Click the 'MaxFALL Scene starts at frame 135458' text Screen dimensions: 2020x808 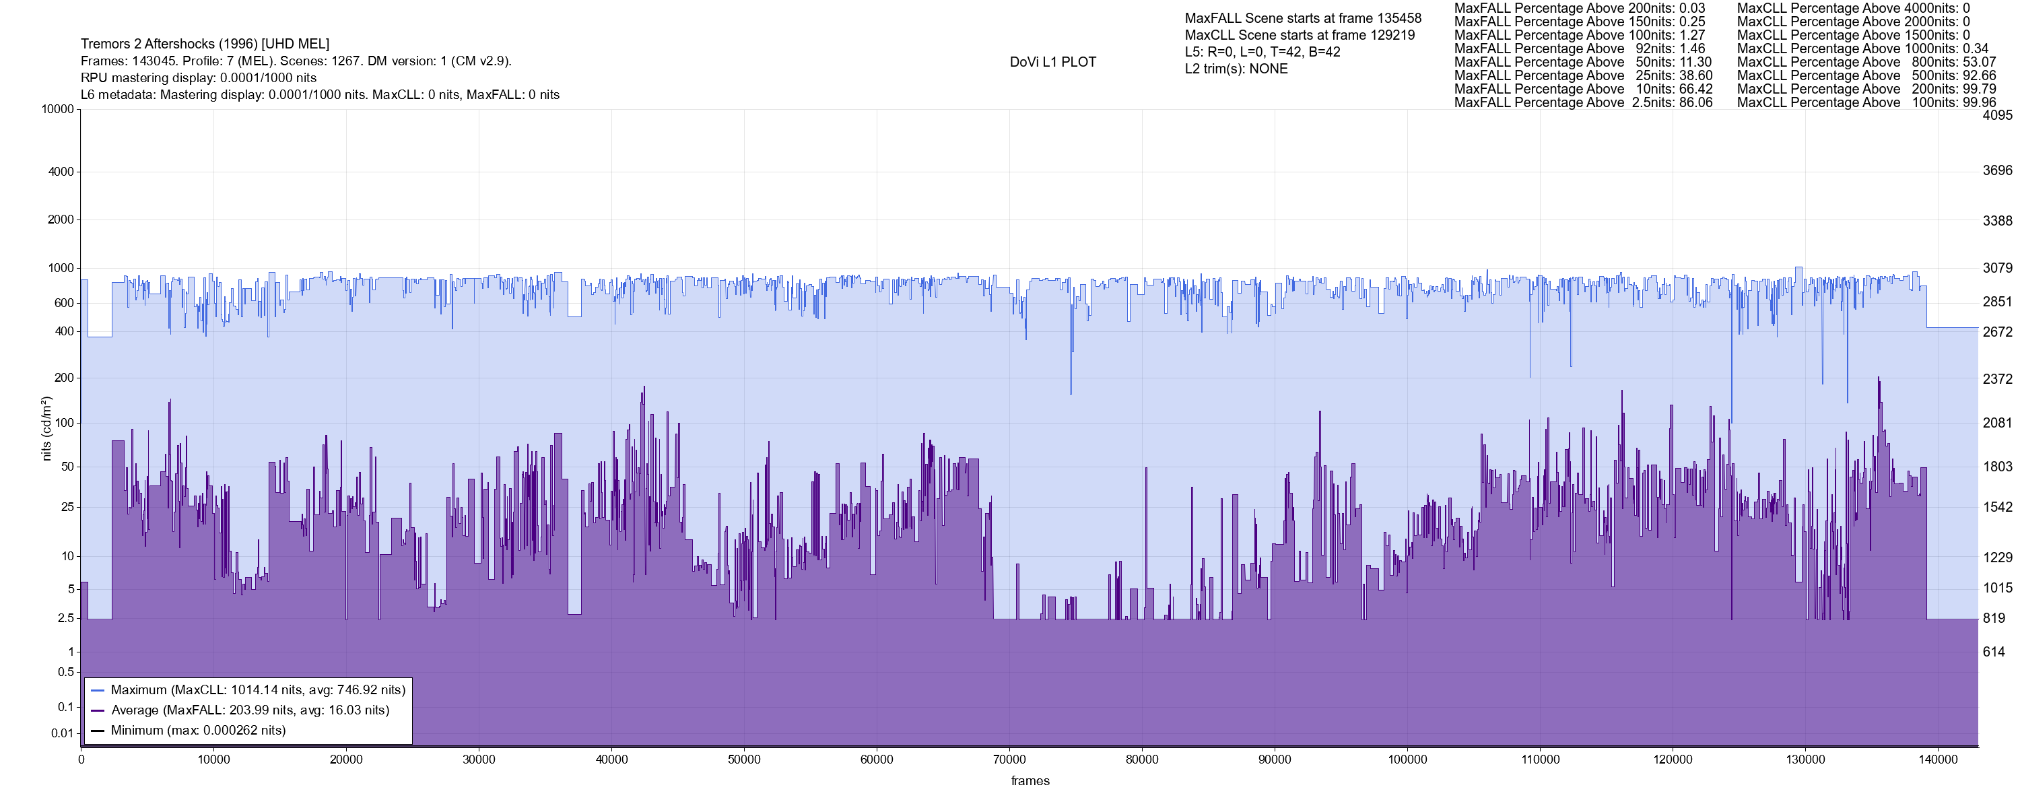[1302, 18]
